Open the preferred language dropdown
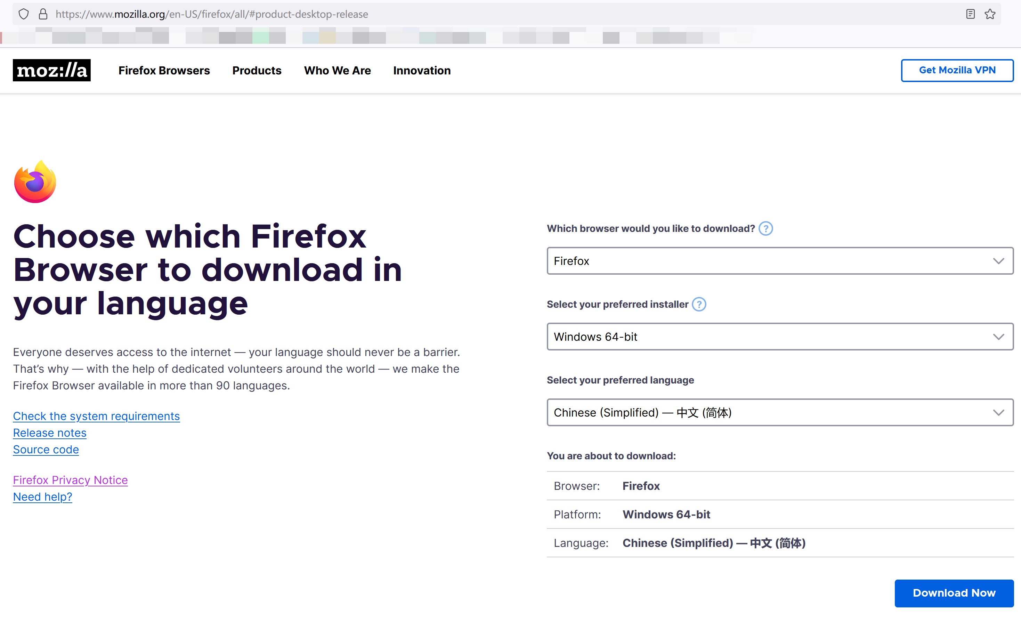Screen dimensions: 1021x622 click(779, 412)
